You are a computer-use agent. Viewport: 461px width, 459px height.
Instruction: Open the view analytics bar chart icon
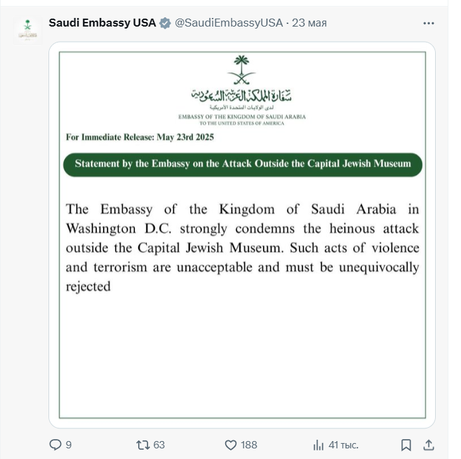coord(318,444)
